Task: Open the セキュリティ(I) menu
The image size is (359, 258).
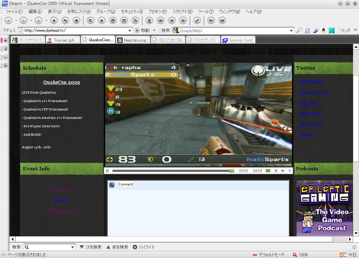Action: coord(132,12)
